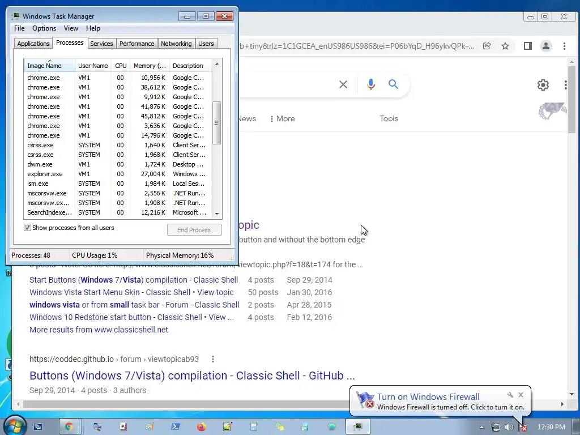Screen dimensions: 580x435
Task: Toggle Show processes from all users
Action: pyautogui.click(x=27, y=228)
